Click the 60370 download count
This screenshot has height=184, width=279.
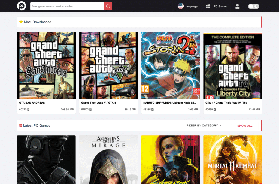point(23,109)
